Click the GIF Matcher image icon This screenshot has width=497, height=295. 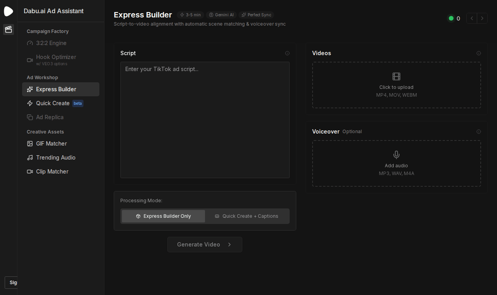(30, 144)
